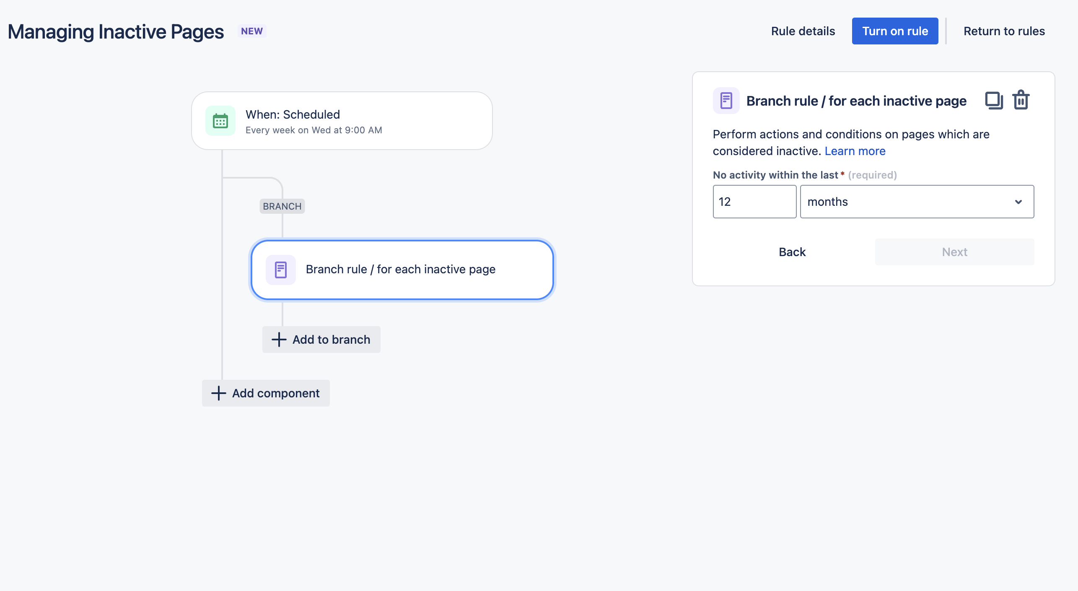
Task: Follow the Learn more link
Action: [855, 151]
